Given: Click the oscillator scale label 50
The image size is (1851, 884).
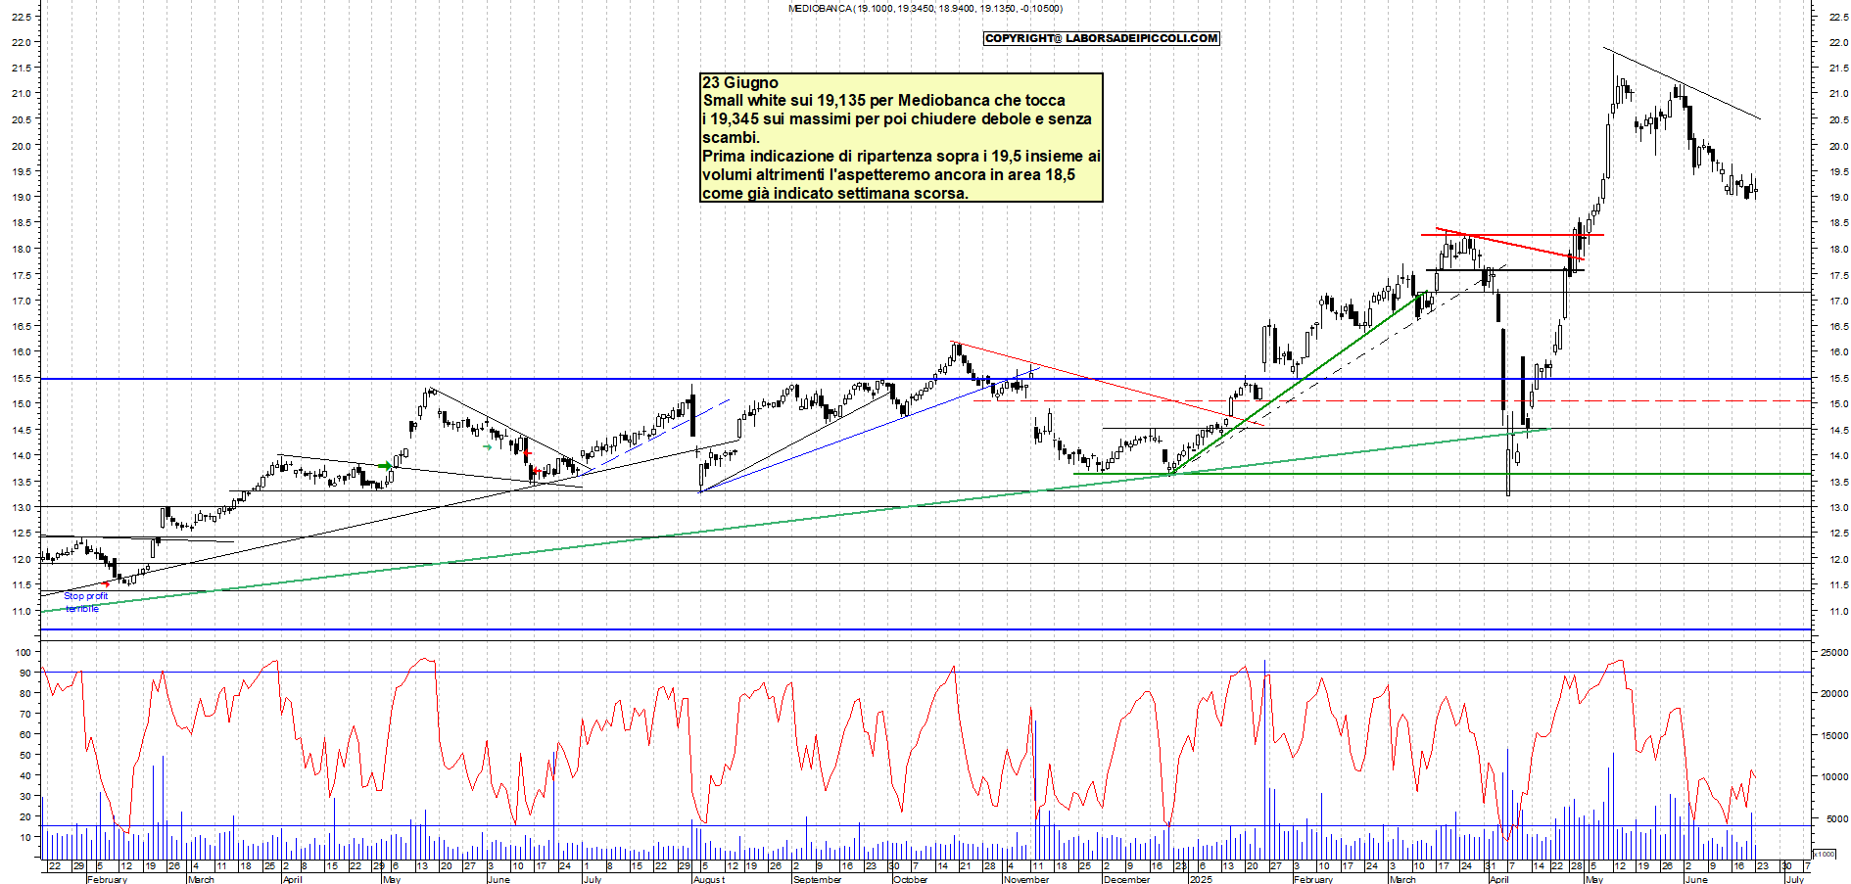Looking at the screenshot, I should click(x=25, y=756).
